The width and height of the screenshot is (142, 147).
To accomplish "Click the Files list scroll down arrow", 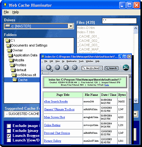I will 136,100.
